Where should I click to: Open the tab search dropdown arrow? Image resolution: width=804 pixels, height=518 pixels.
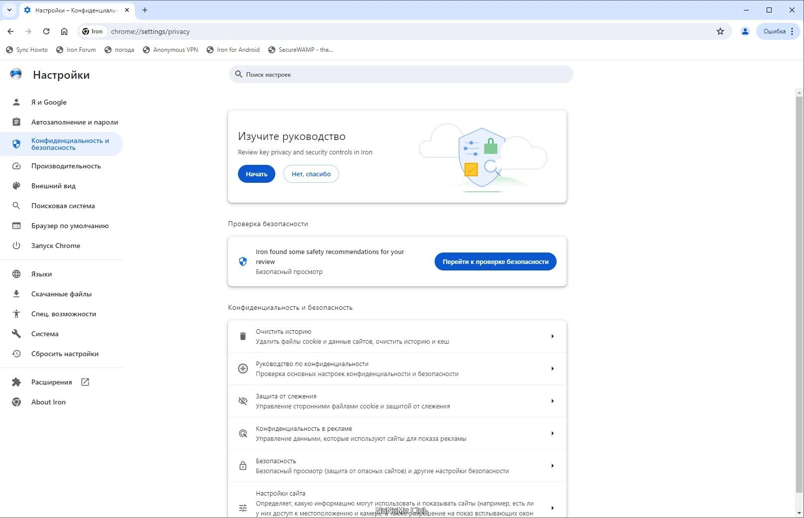coord(9,10)
